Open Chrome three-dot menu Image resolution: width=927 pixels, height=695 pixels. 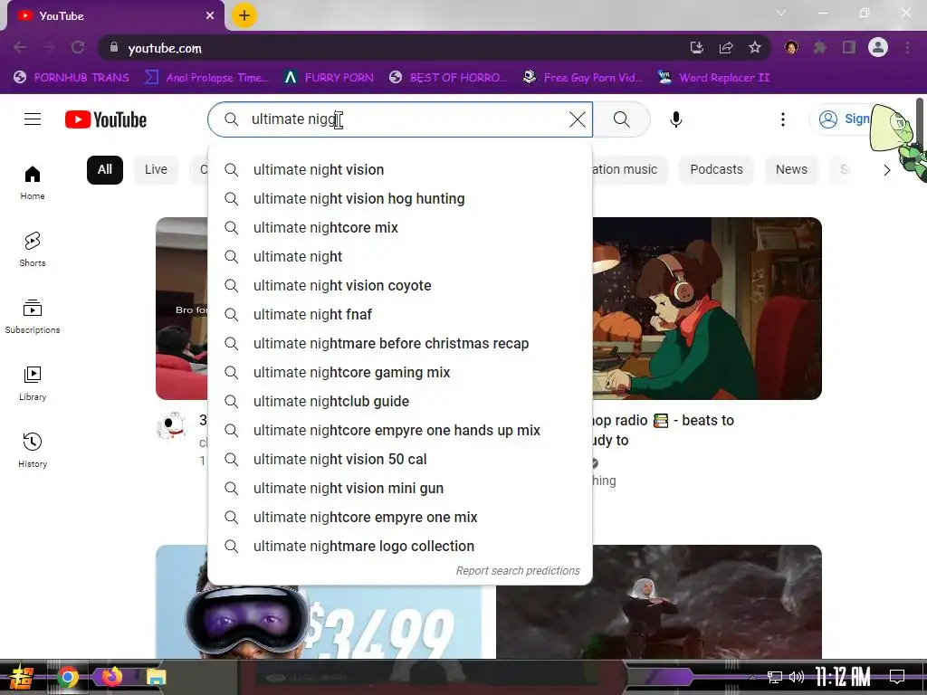click(907, 48)
